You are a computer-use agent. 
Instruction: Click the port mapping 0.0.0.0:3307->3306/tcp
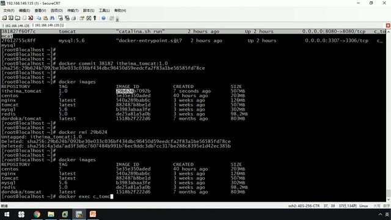pos(337,41)
